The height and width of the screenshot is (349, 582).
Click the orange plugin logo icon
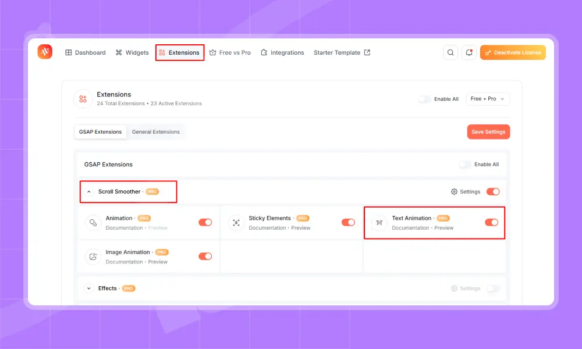tap(45, 52)
